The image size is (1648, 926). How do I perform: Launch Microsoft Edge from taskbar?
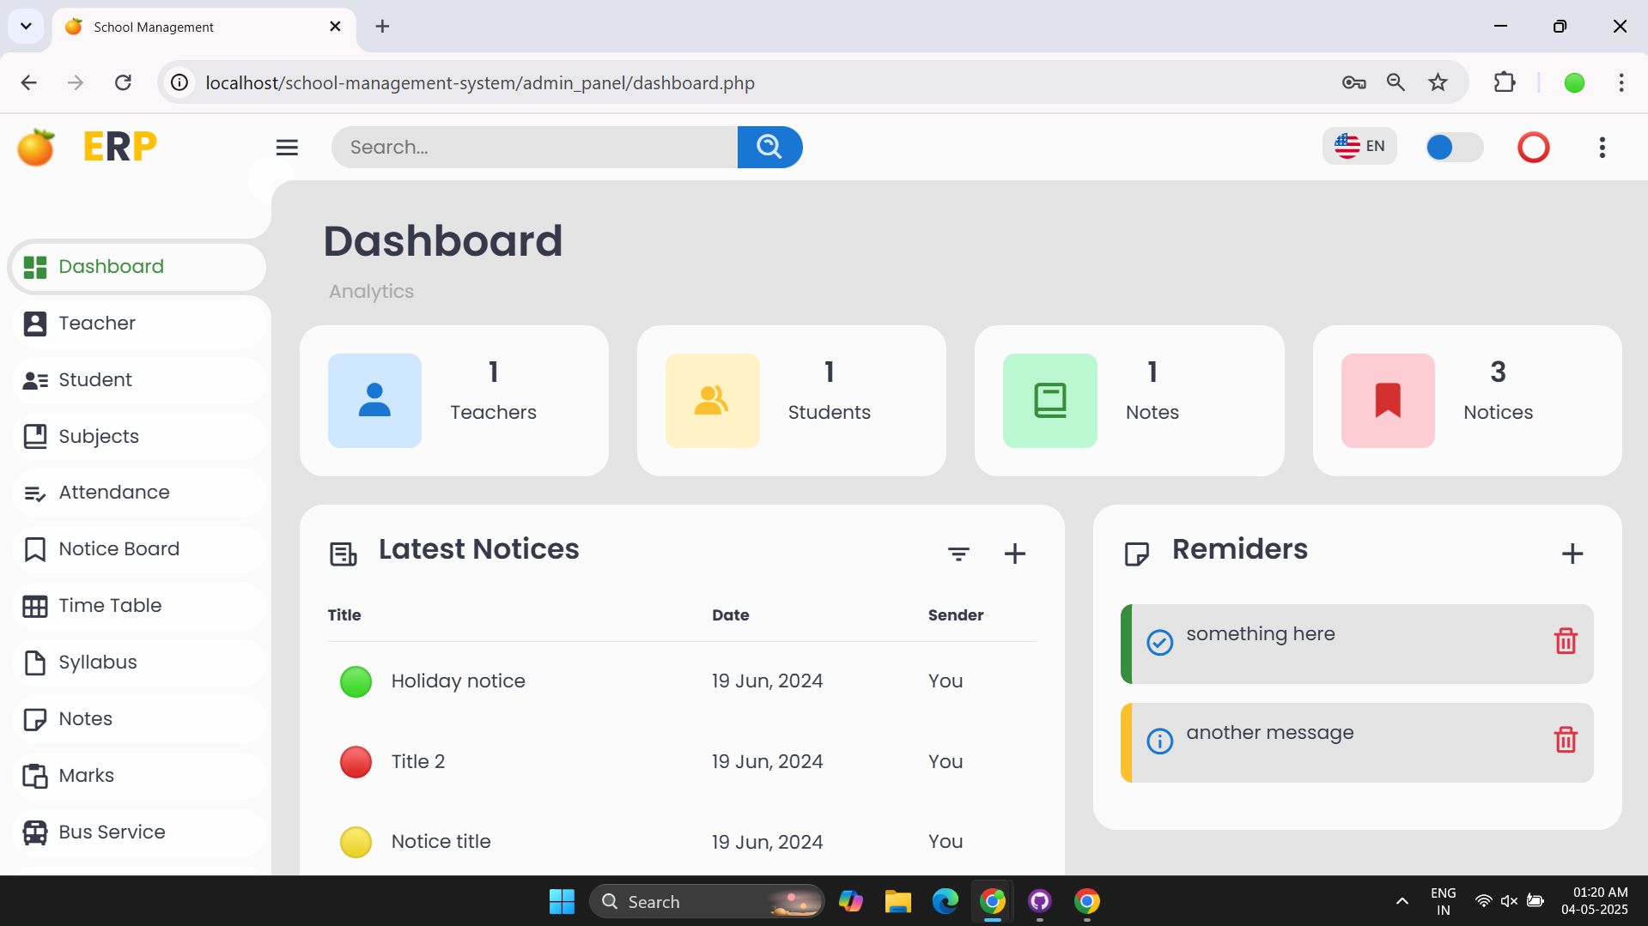(945, 901)
